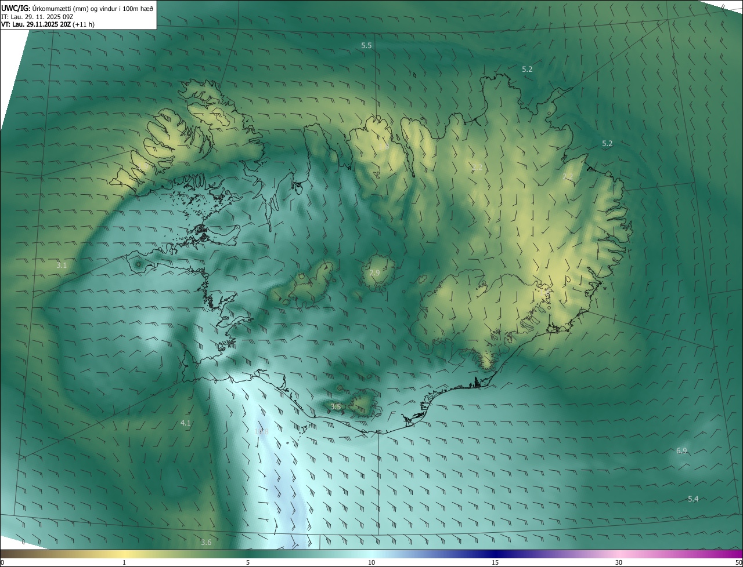Viewport: 743px width, 567px height.
Task: Select the initial time line "IT: Lau. 29. 11. 2025 09Z"
Action: pyautogui.click(x=38, y=17)
